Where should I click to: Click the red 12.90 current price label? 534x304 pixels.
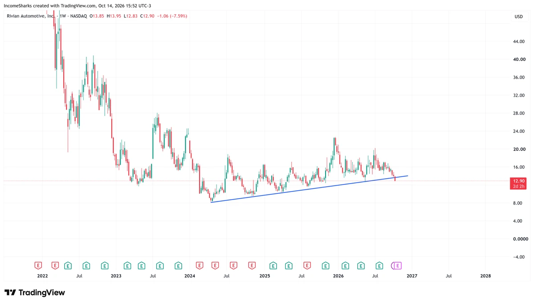518,184
